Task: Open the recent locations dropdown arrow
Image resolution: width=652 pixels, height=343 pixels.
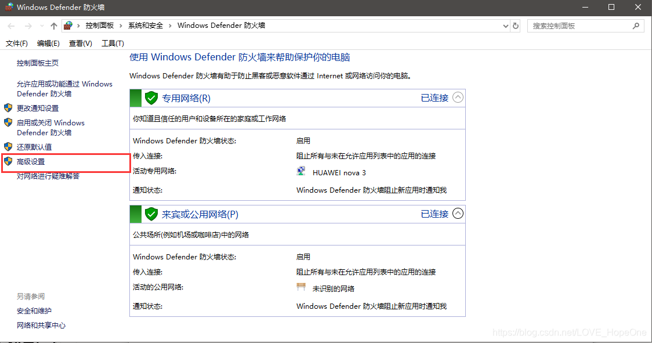Action: [42, 26]
